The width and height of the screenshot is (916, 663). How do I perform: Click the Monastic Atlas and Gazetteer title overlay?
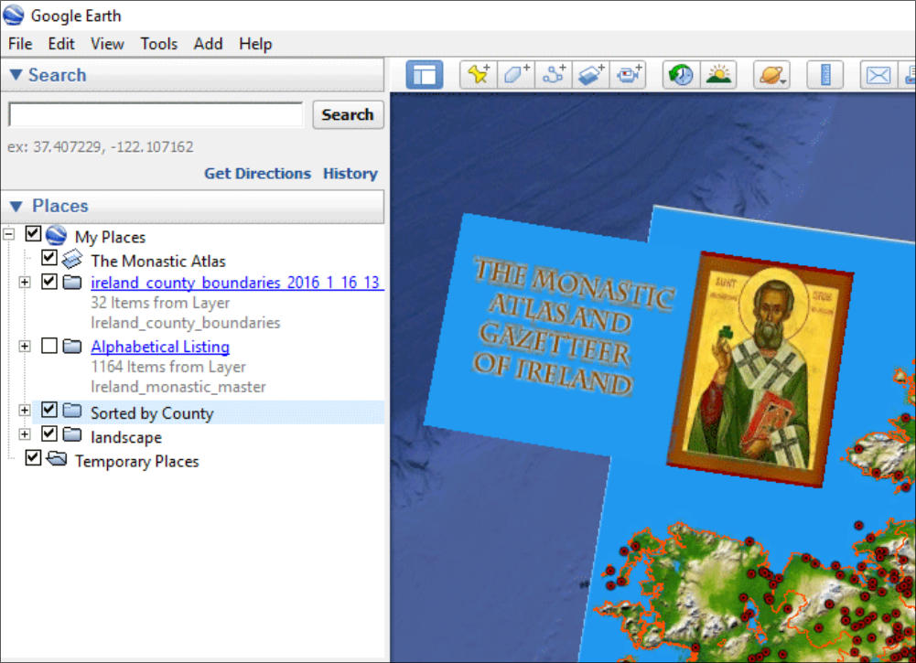click(573, 328)
